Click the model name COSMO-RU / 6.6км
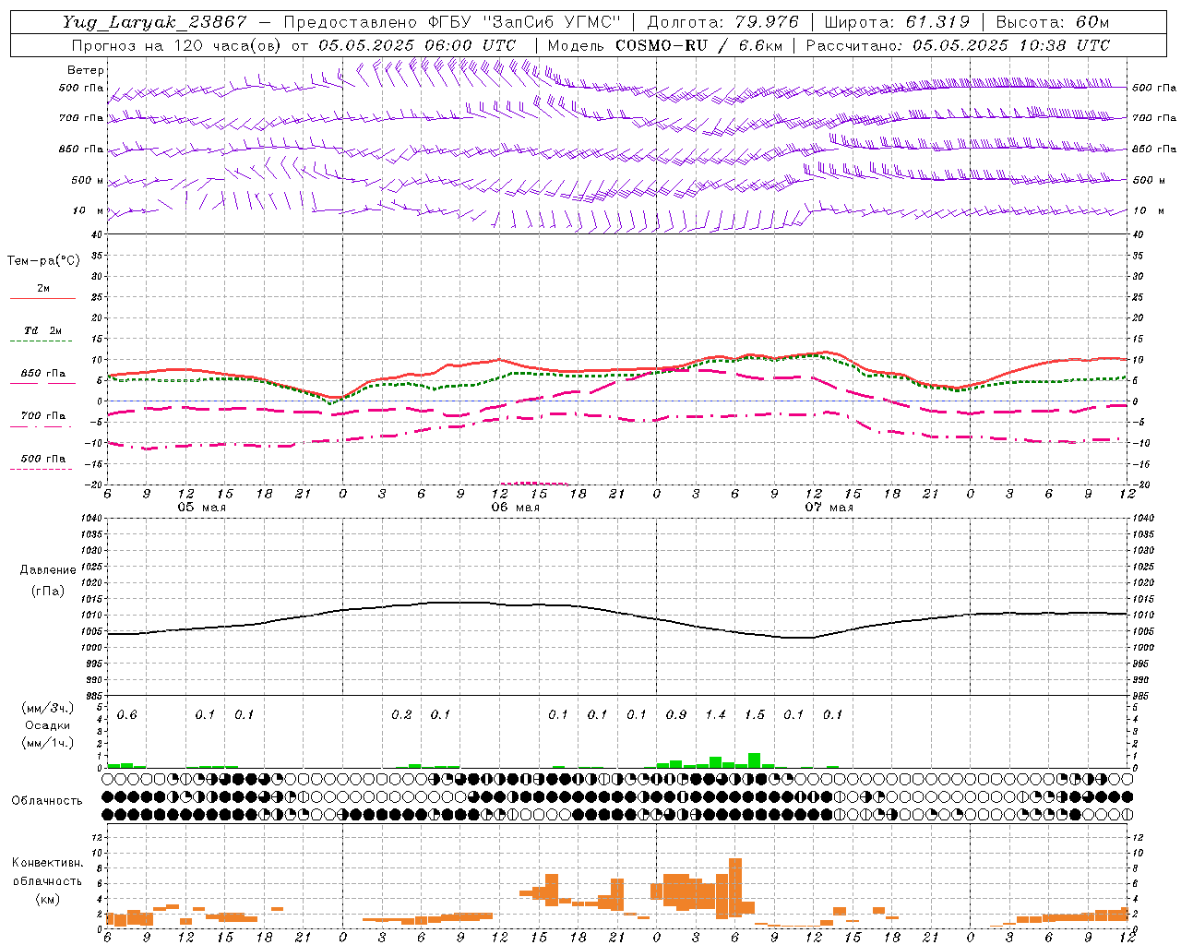Image resolution: width=1181 pixels, height=945 pixels. pyautogui.click(x=699, y=45)
